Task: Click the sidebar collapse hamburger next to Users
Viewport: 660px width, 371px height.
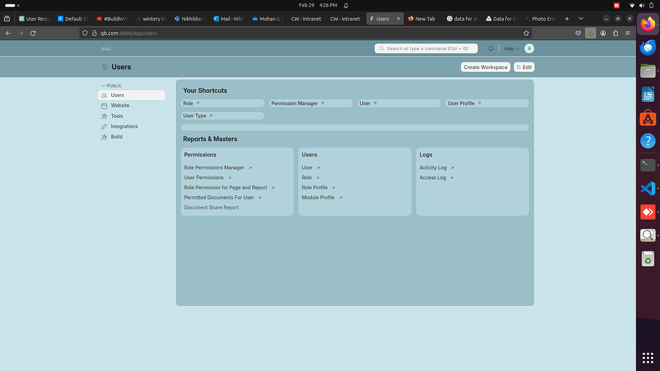Action: 104,67
